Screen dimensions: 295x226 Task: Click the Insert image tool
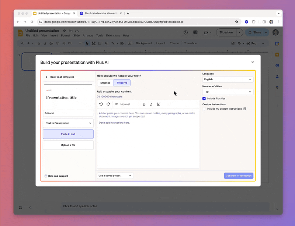(100, 43)
